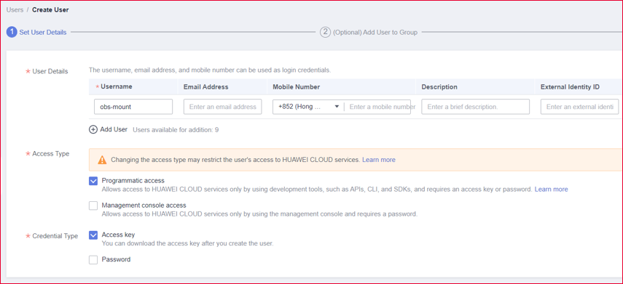Uncheck the Access key credential checkbox
This screenshot has width=623, height=284.
[x=93, y=235]
